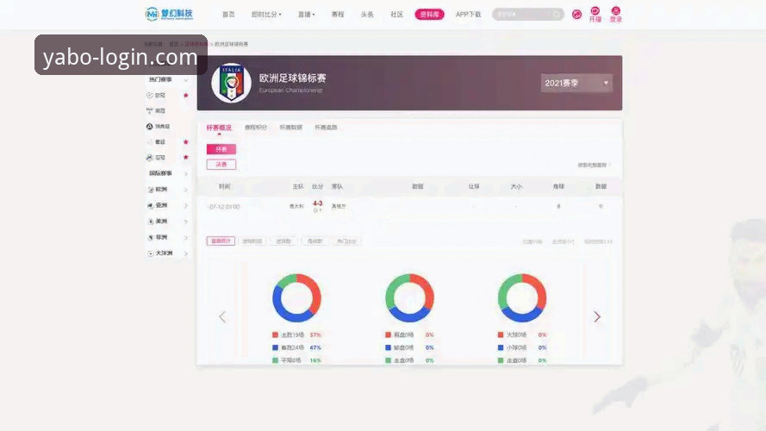Click the search magnifier icon
Screen dimensions: 766x431
click(557, 15)
